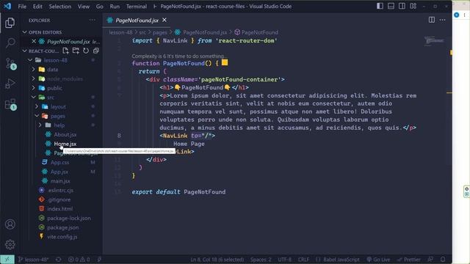The image size is (470, 264).
Task: Click Prettier in status bar
Action: pyautogui.click(x=409, y=260)
